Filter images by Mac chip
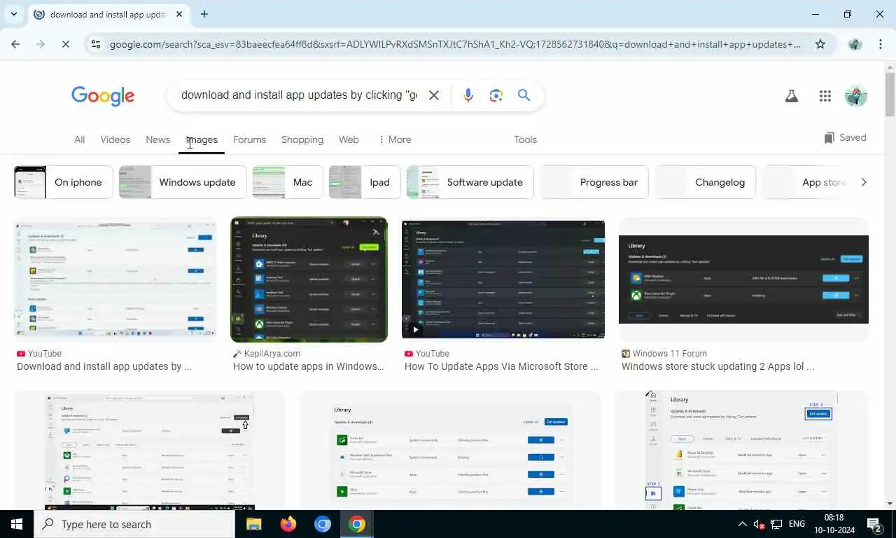The image size is (896, 538). coord(288,182)
